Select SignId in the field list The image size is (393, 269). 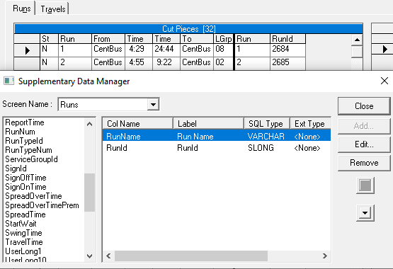(16, 168)
